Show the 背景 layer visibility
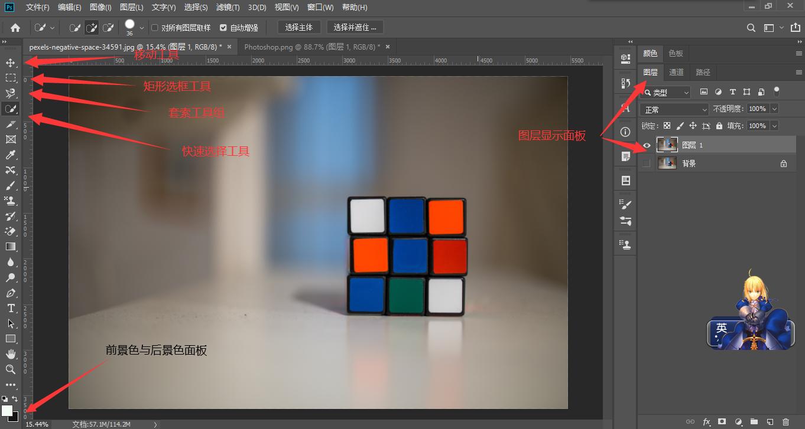The width and height of the screenshot is (805, 429). click(x=647, y=163)
